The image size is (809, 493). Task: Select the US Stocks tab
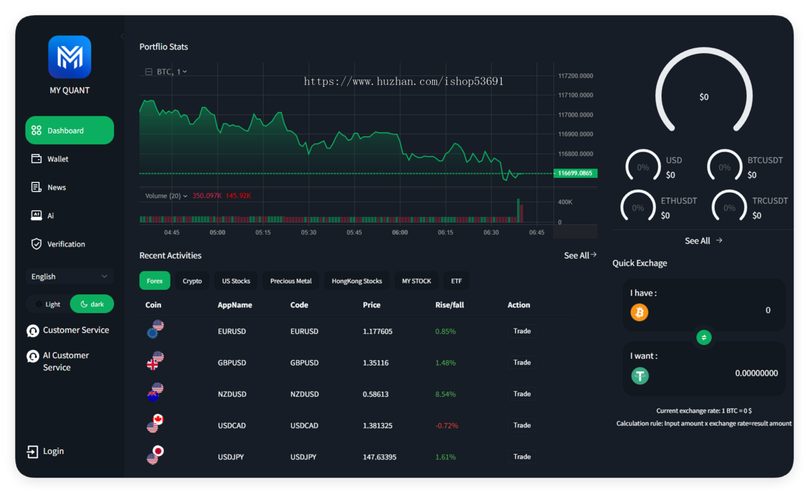[236, 281]
